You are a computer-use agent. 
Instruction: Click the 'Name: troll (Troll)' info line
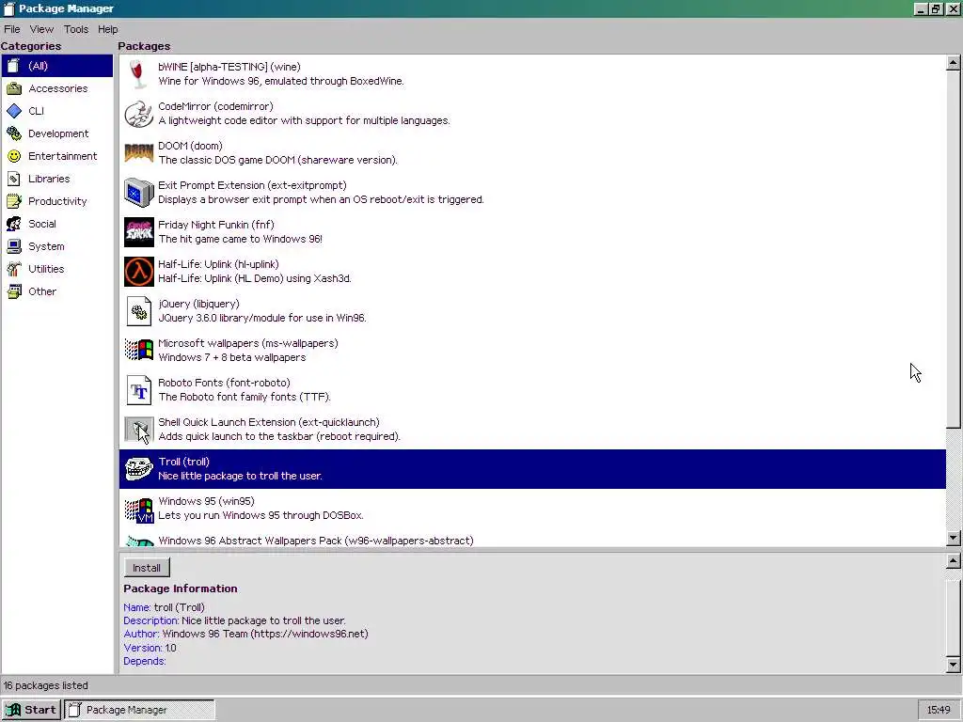coord(164,608)
